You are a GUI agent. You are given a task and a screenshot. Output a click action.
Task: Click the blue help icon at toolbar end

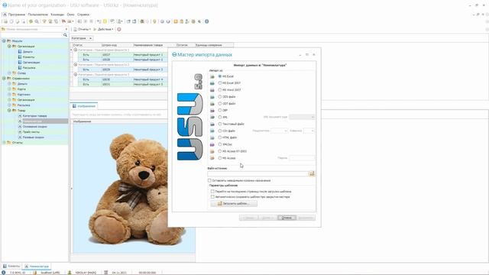pos(207,21)
